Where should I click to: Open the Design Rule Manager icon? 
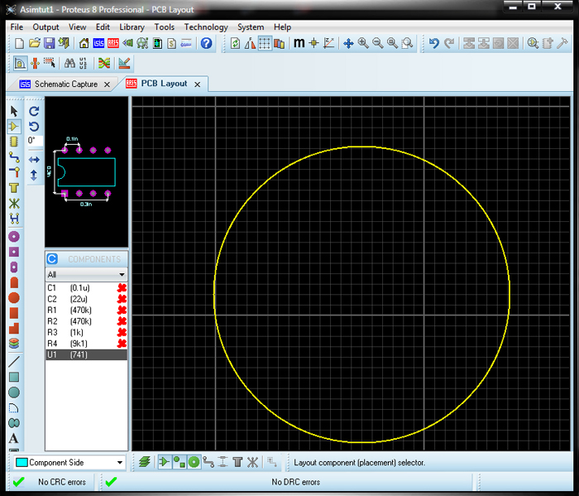(124, 63)
